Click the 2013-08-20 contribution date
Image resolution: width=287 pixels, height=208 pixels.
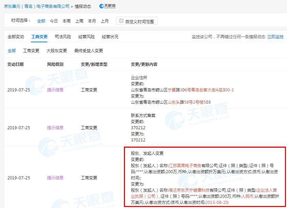[217, 202]
